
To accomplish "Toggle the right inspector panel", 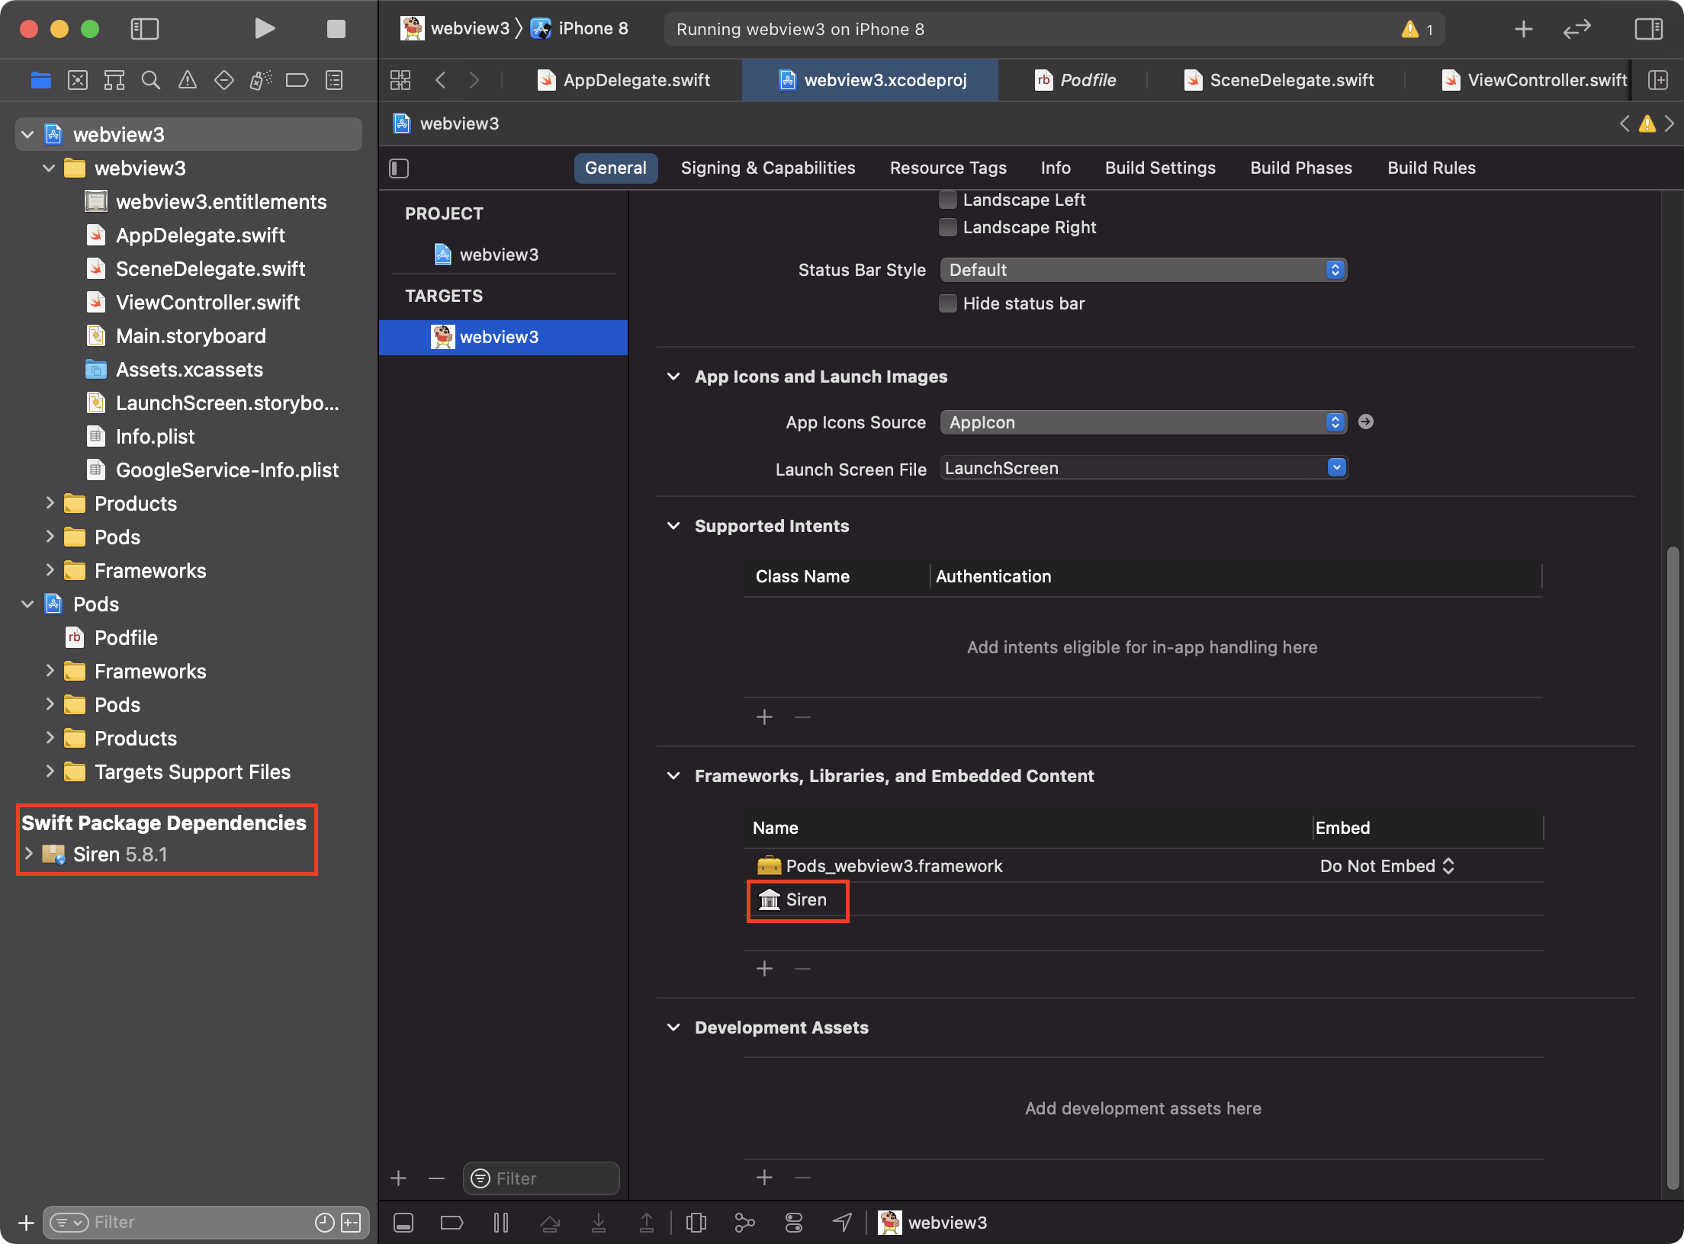I will [1648, 29].
